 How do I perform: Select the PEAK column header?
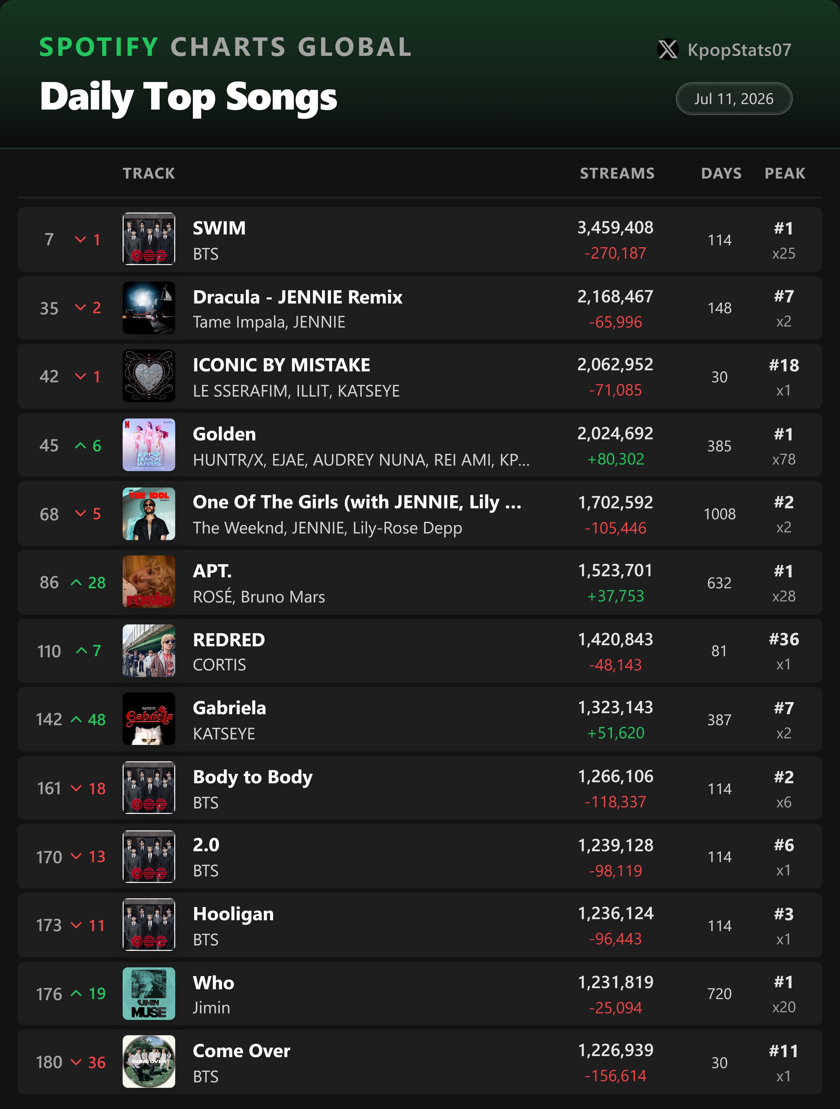(785, 174)
